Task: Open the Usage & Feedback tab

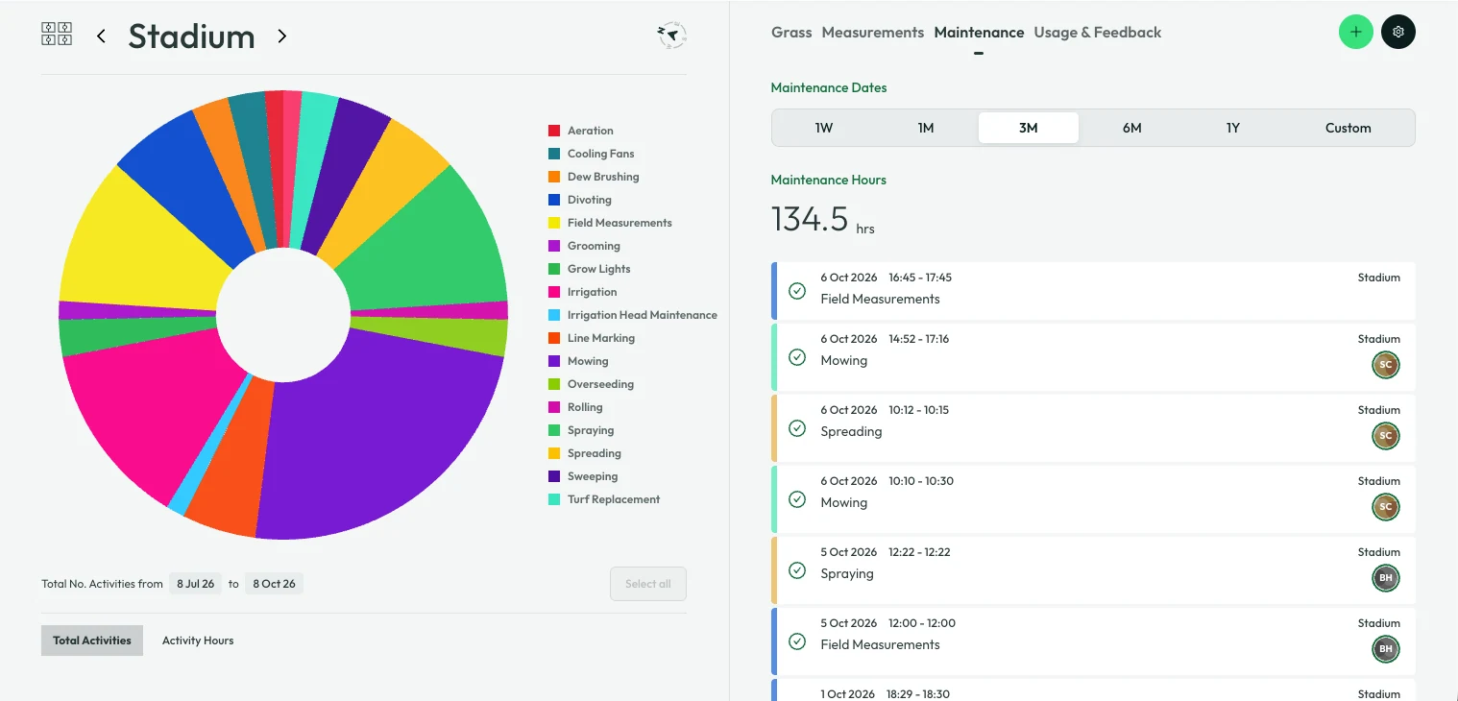Action: [x=1098, y=33]
